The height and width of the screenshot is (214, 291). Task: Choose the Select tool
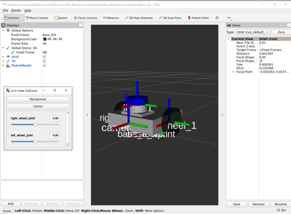tap(61, 18)
